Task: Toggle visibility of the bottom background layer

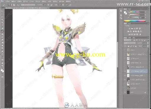Action: coord(125,92)
